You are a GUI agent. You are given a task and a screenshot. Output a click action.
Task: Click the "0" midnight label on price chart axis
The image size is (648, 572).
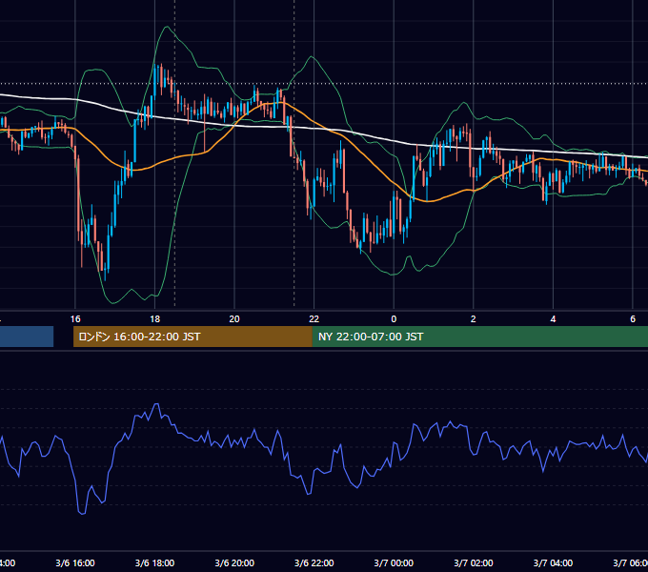pos(394,319)
